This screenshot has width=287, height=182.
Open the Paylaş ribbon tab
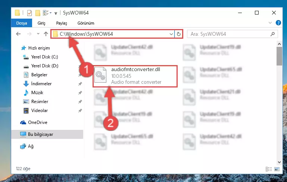[62, 23]
